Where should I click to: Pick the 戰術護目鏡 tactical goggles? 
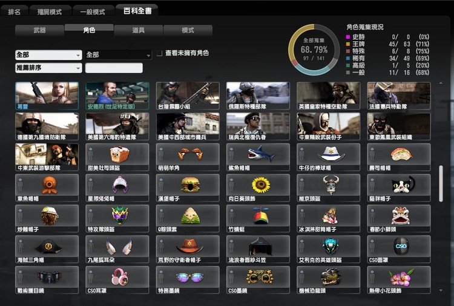[47, 279]
